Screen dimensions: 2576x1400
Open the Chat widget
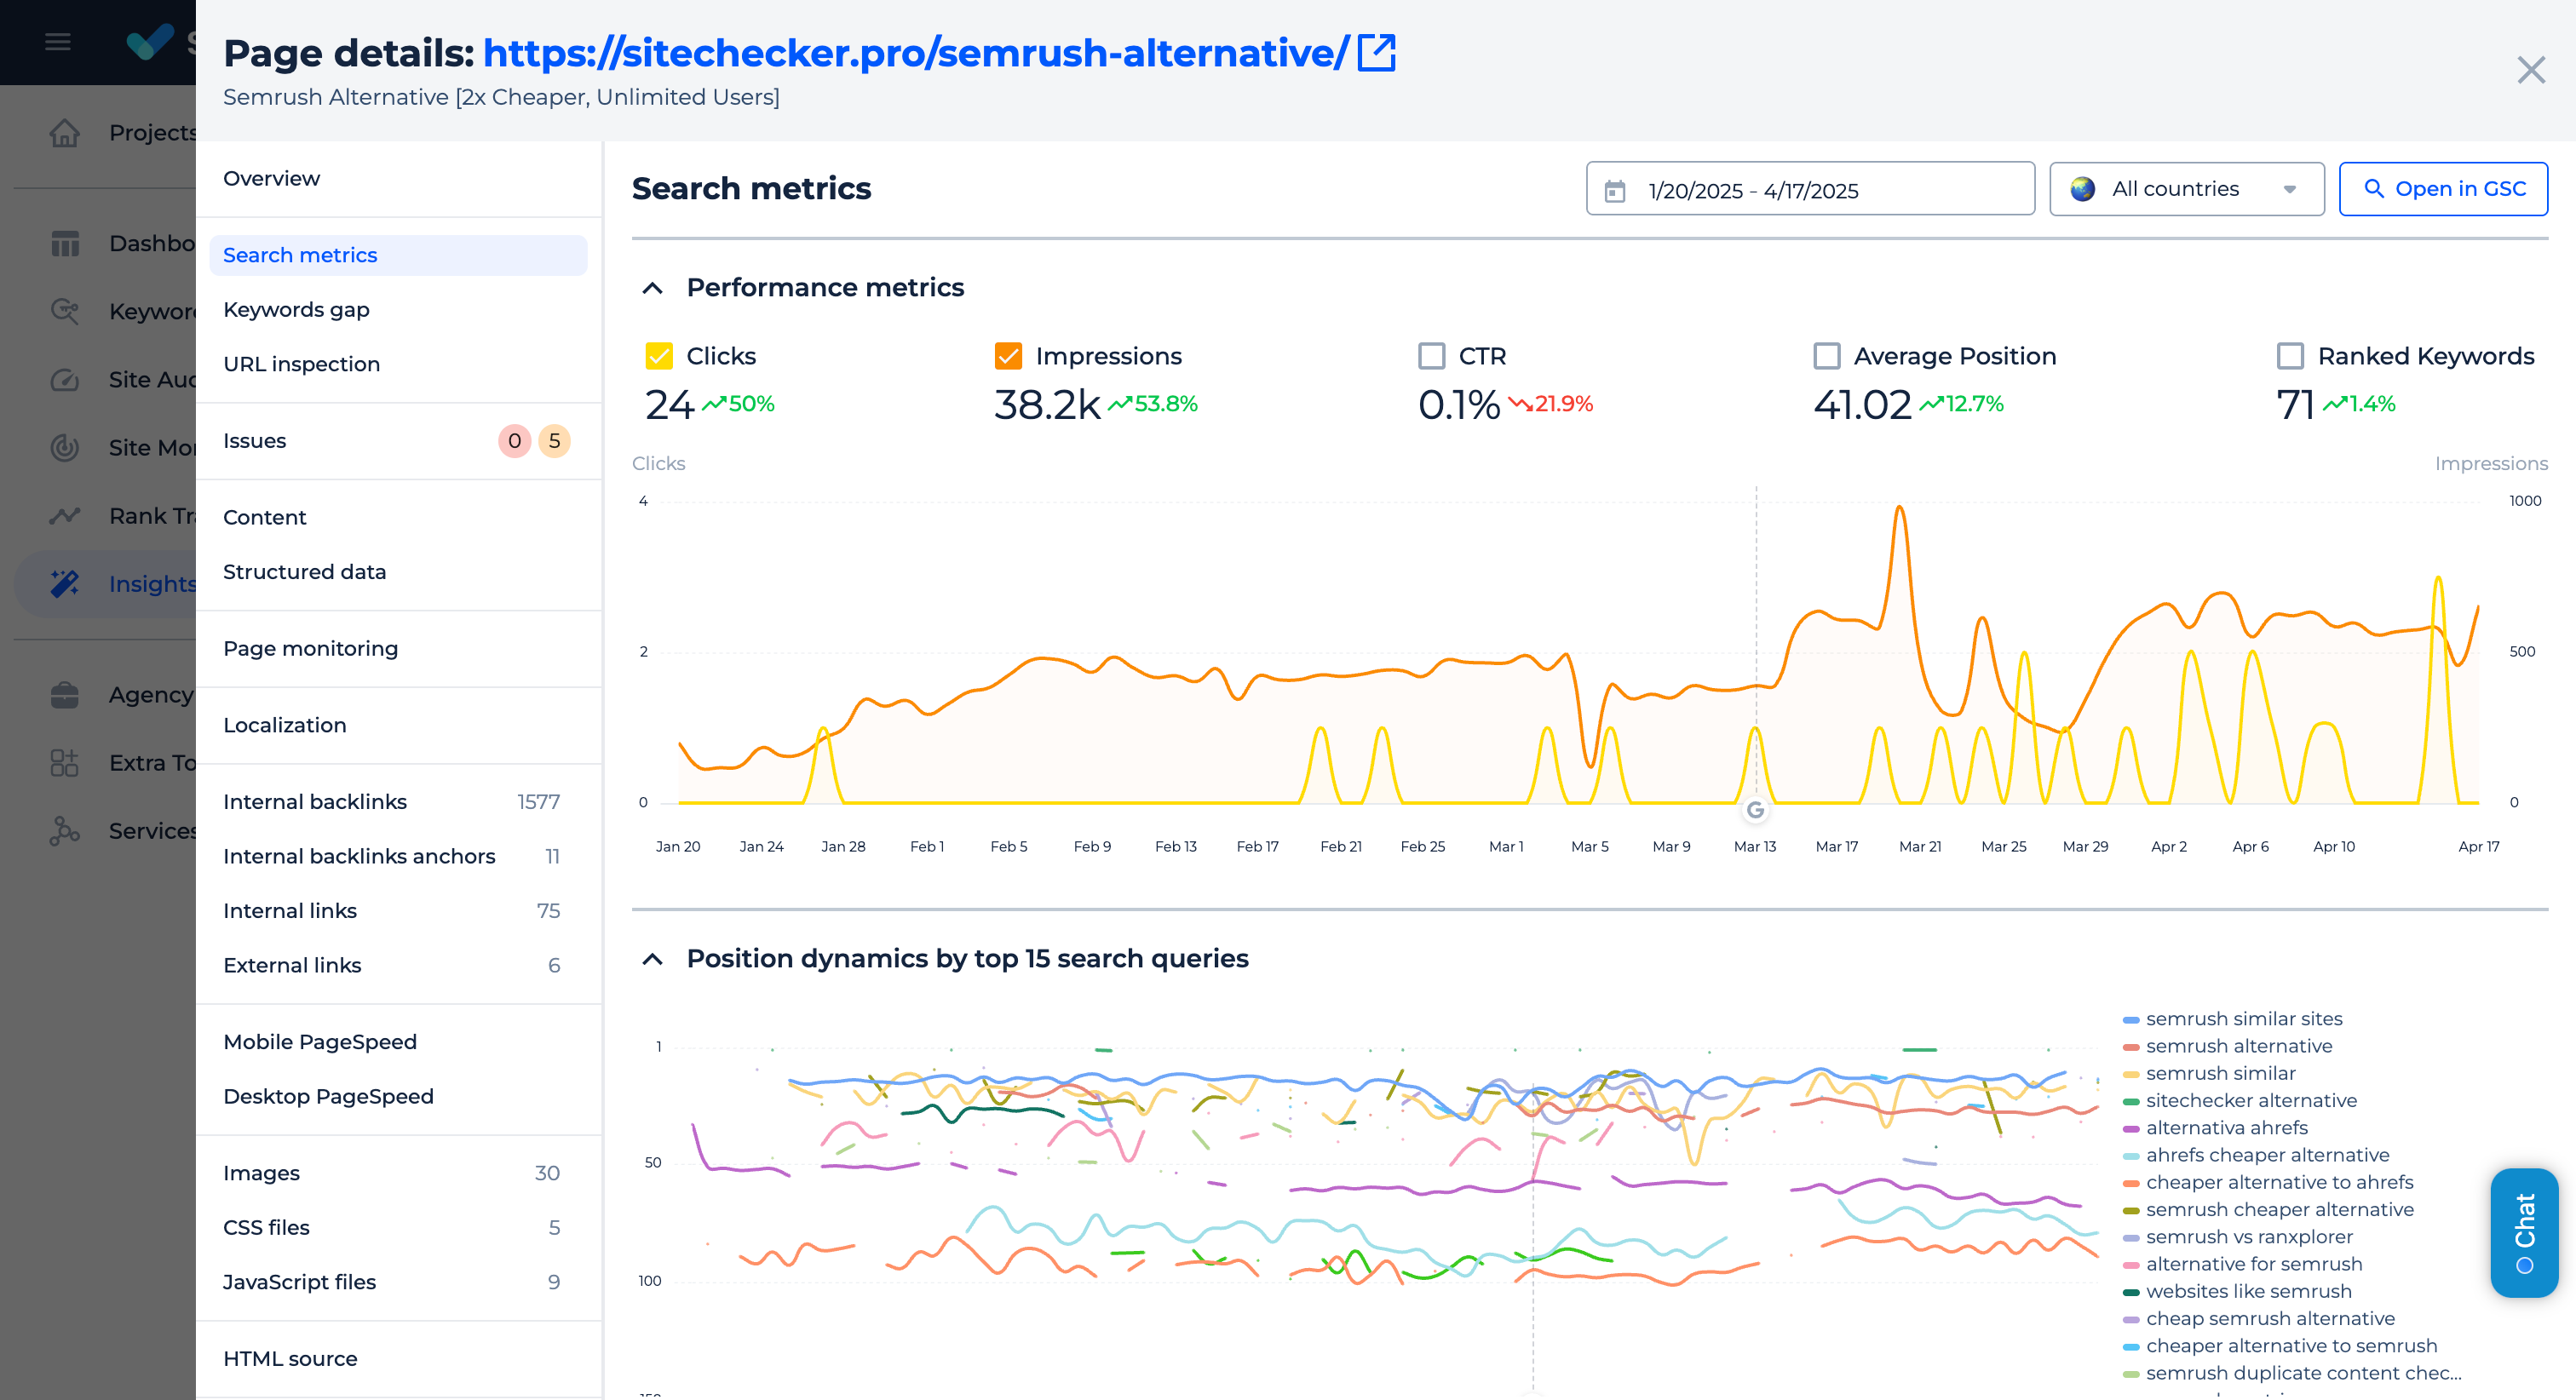(x=2524, y=1232)
